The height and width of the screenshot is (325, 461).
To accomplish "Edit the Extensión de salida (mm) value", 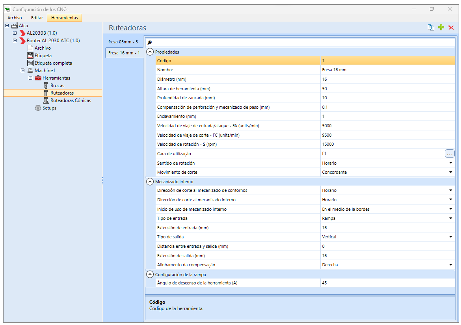I will pyautogui.click(x=387, y=256).
